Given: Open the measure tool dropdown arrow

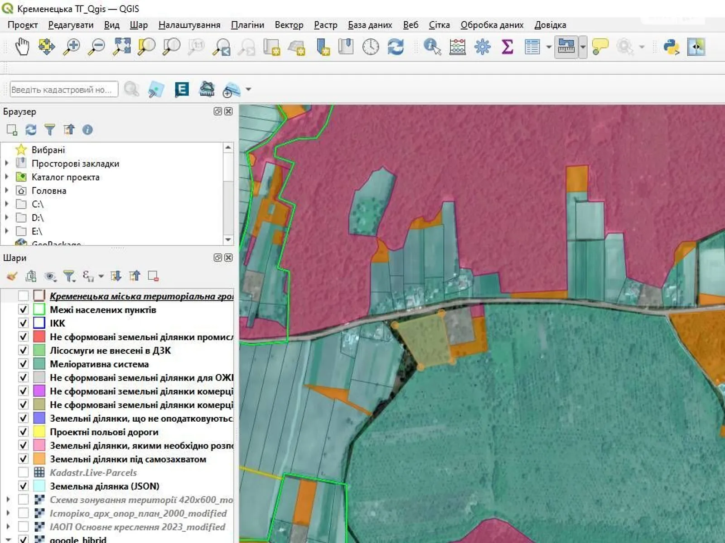Looking at the screenshot, I should point(583,47).
